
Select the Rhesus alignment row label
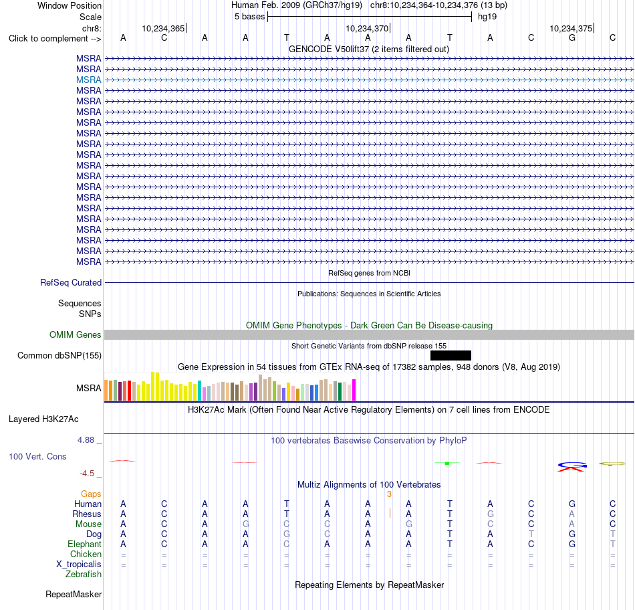pyautogui.click(x=87, y=514)
